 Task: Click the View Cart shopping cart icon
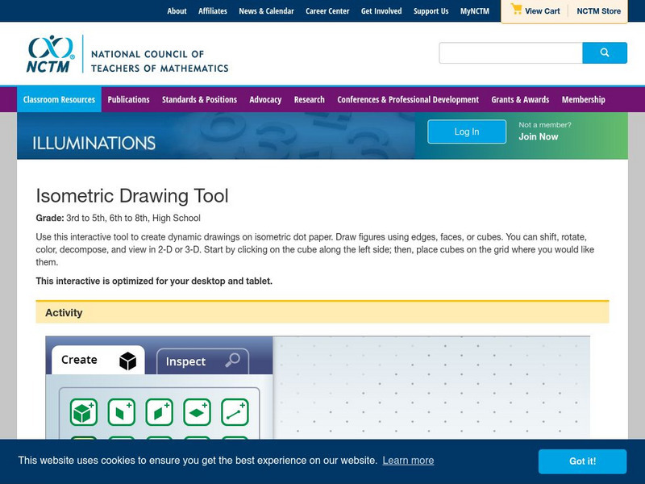(517, 10)
